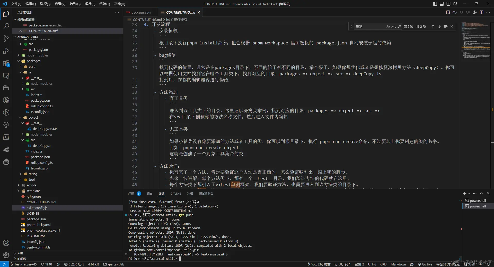Viewport: 494px width, 267px height.
Task: Expand the string folder
Action: [33, 174]
